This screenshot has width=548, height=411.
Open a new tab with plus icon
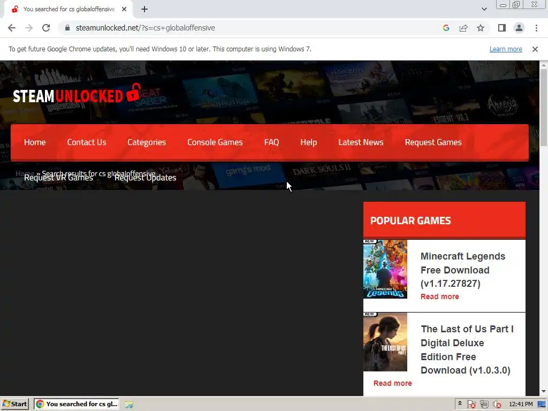click(144, 9)
